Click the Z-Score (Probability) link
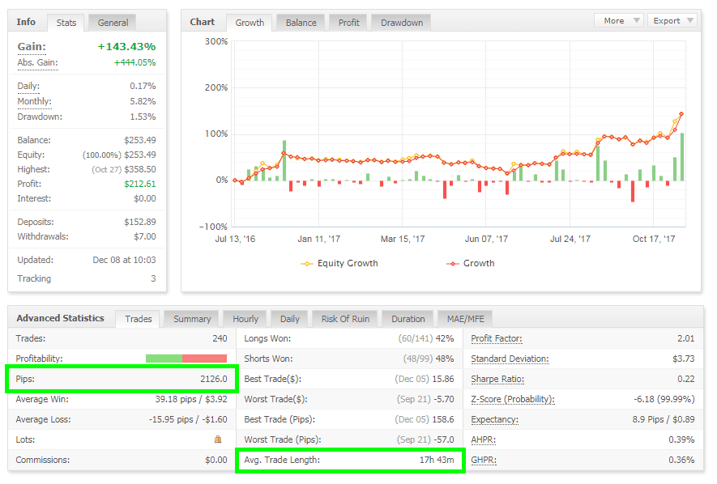Image resolution: width=717 pixels, height=484 pixels. pos(512,399)
